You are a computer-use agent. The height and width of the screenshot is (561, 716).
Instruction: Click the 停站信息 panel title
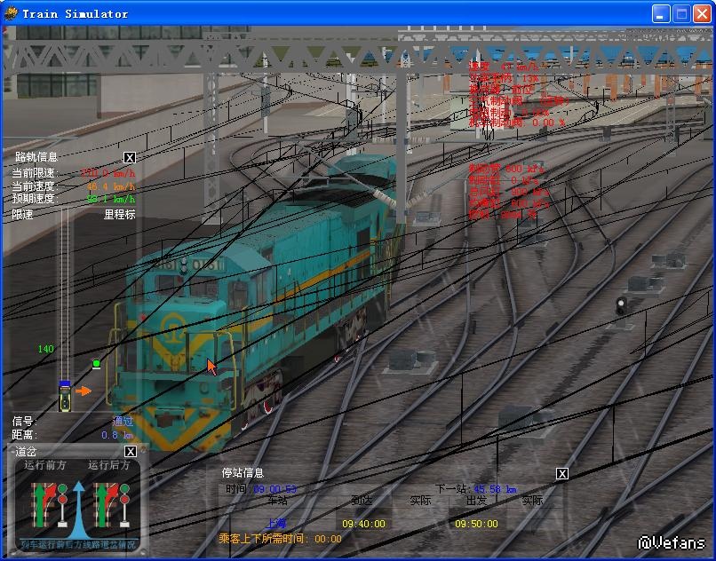point(243,473)
